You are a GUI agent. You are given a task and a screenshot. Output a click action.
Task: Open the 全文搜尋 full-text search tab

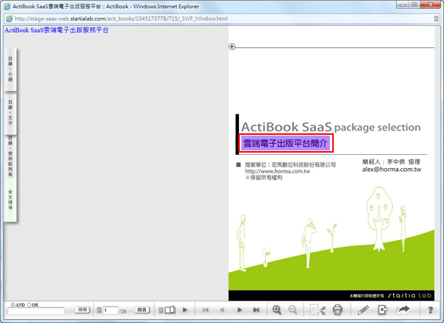[x=10, y=200]
